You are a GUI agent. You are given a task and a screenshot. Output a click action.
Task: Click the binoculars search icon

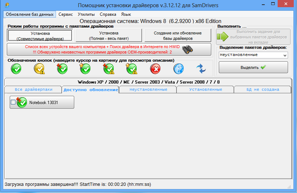pyautogui.click(x=187, y=50)
